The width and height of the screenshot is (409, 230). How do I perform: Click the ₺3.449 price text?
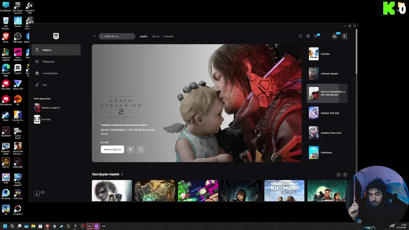point(105,142)
